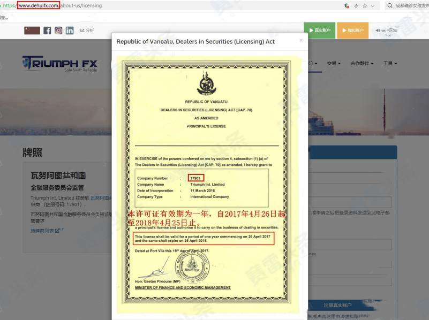429x320 pixels.
Task: Click 'MINISTER OF FINANCE AND ECONOMIC MANAGEMENT' text
Action: pos(183,287)
